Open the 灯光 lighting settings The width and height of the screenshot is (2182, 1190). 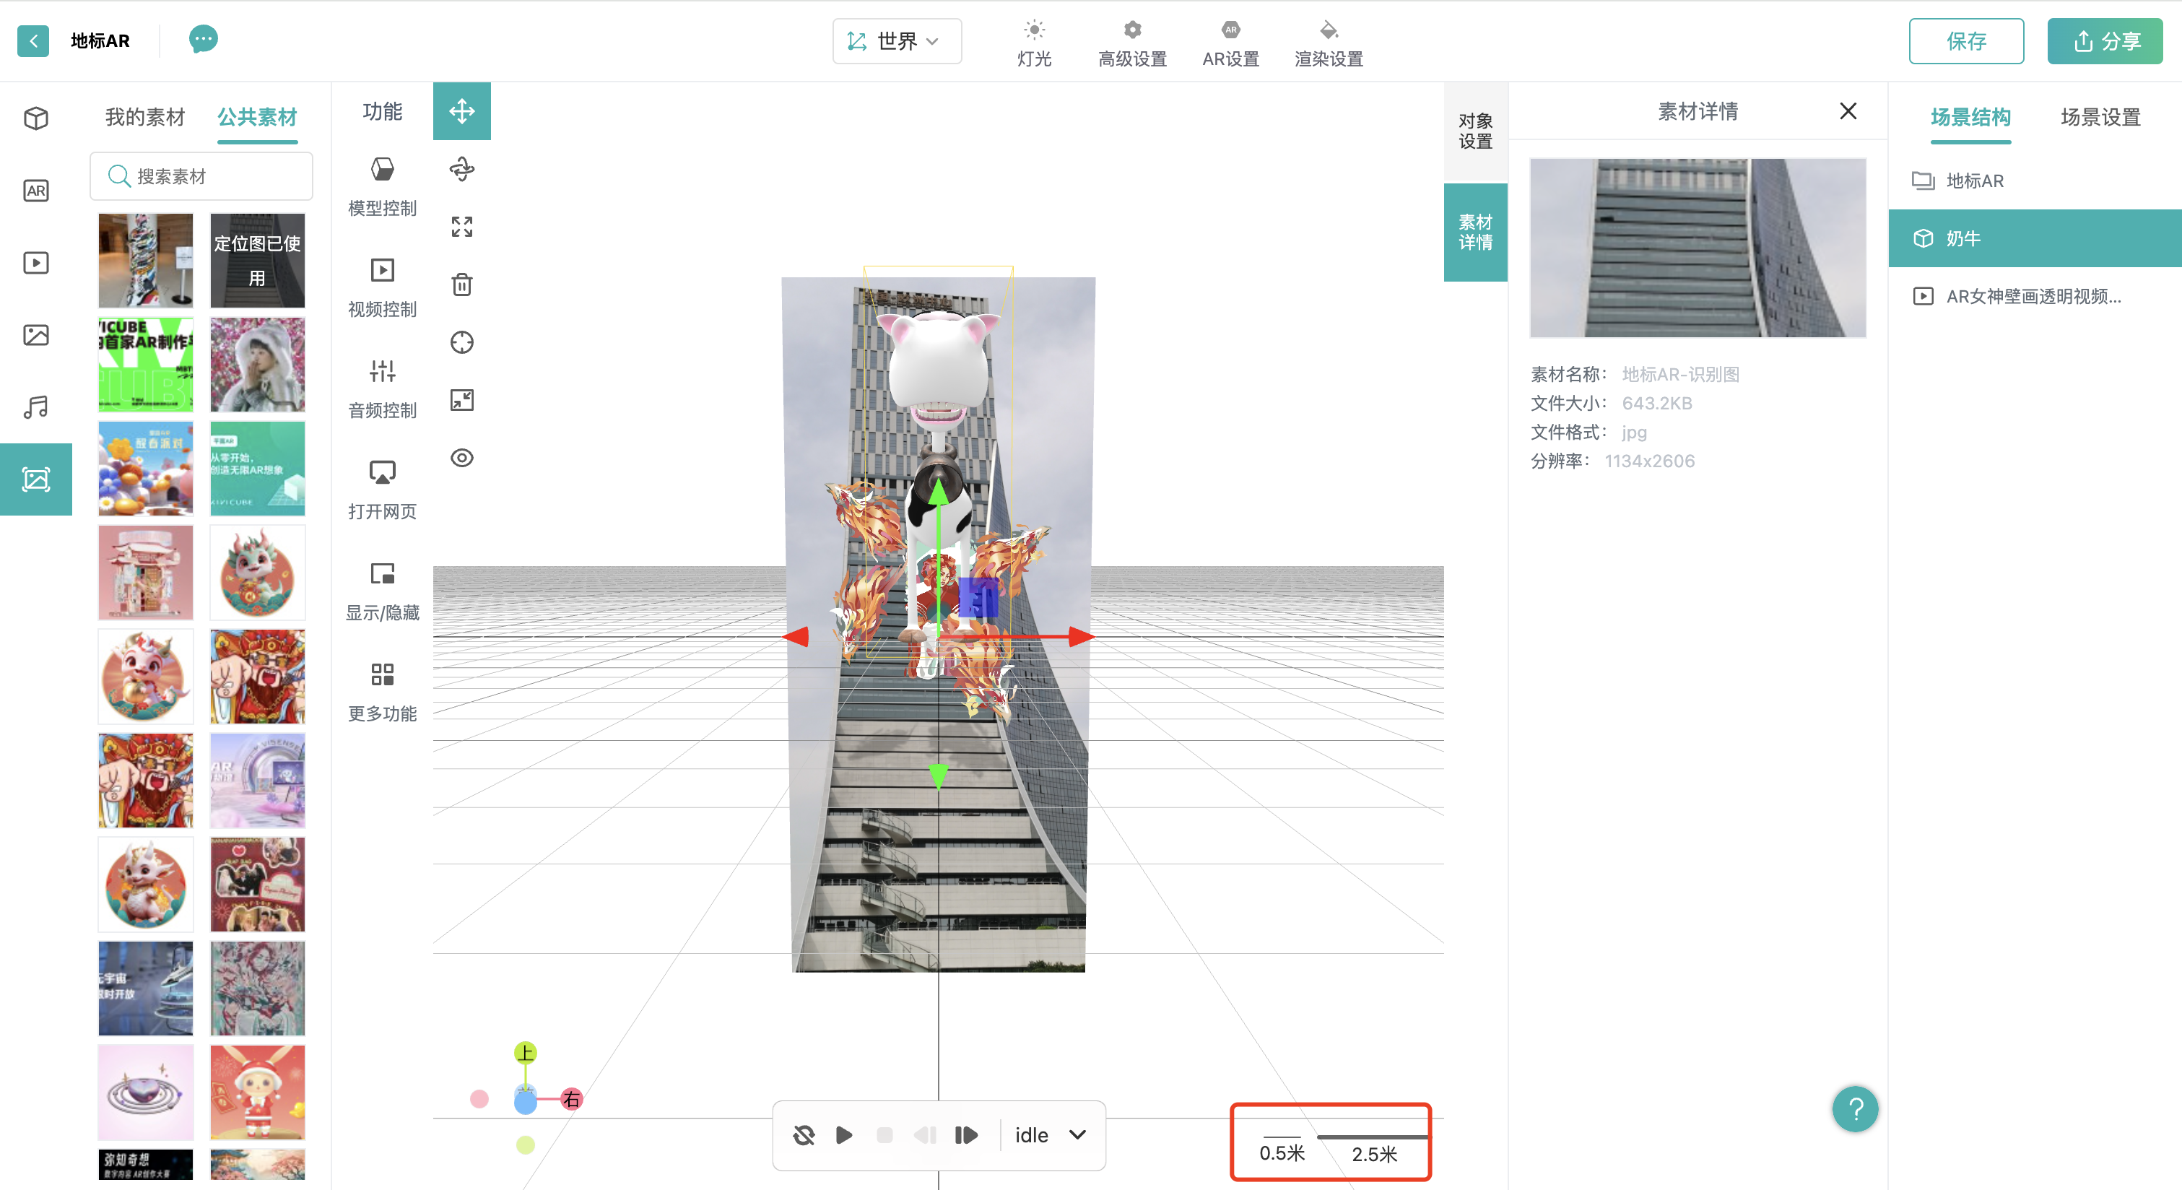[1033, 43]
